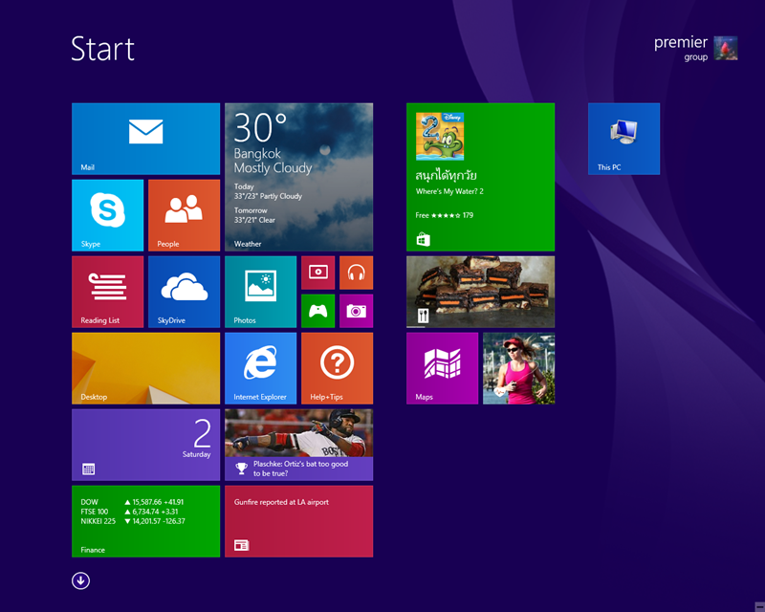Image resolution: width=765 pixels, height=612 pixels.
Task: Open the small Camera tile
Action: 356,311
